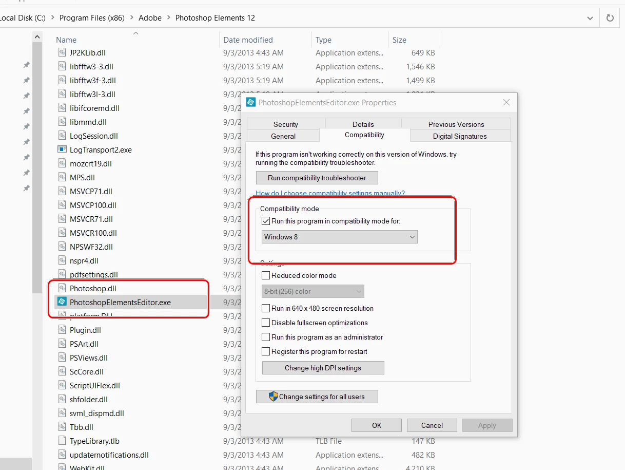
Task: Click the refresh icon in address bar
Action: tap(610, 18)
